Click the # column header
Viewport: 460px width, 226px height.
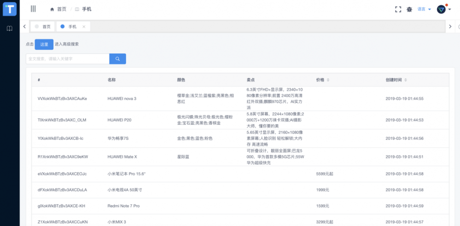point(39,80)
